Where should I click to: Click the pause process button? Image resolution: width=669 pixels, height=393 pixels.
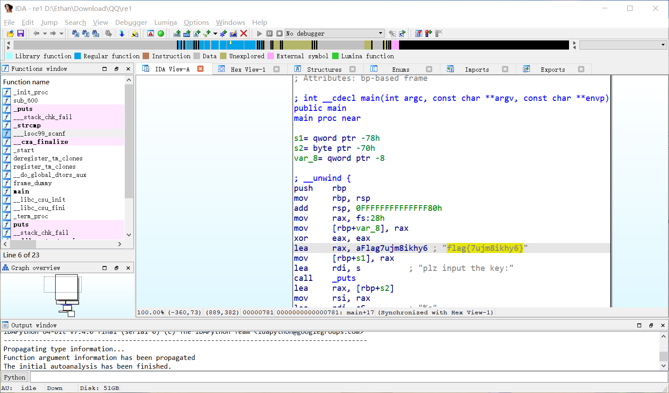pyautogui.click(x=270, y=33)
